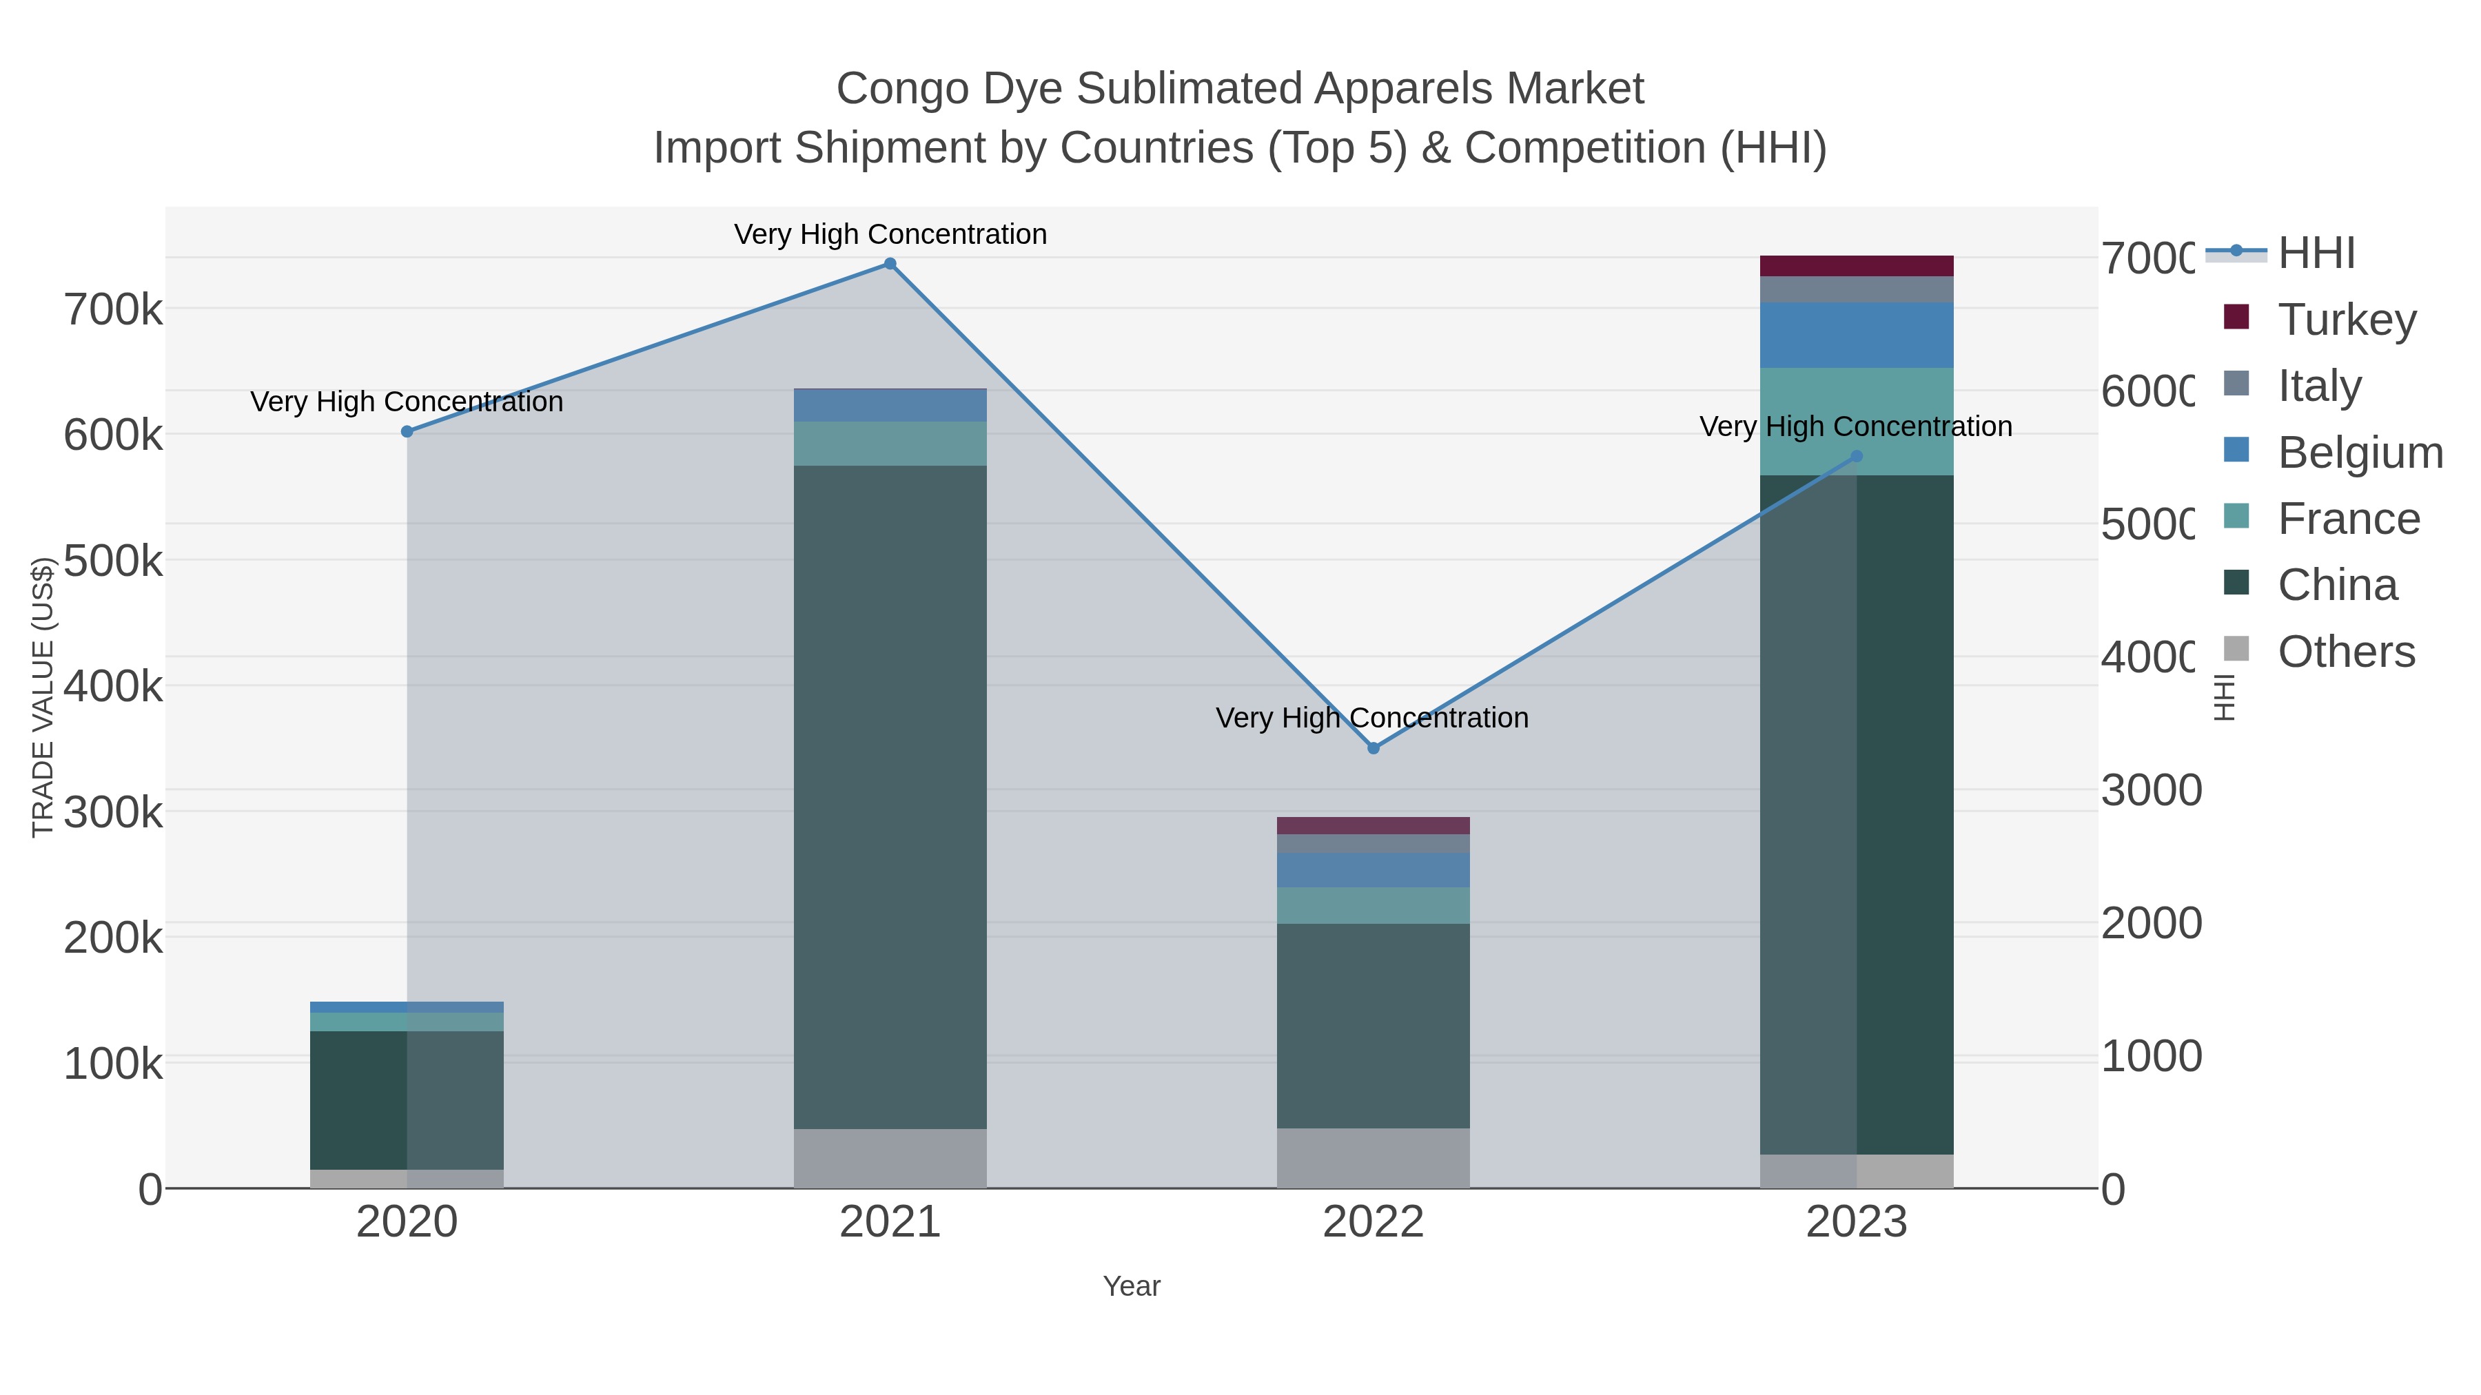Viewport: 2481px width, 1395px height.
Task: Click the Import Shipment by Countries (Top 5) & Competition (HHI) subtitle
Action: [1240, 148]
